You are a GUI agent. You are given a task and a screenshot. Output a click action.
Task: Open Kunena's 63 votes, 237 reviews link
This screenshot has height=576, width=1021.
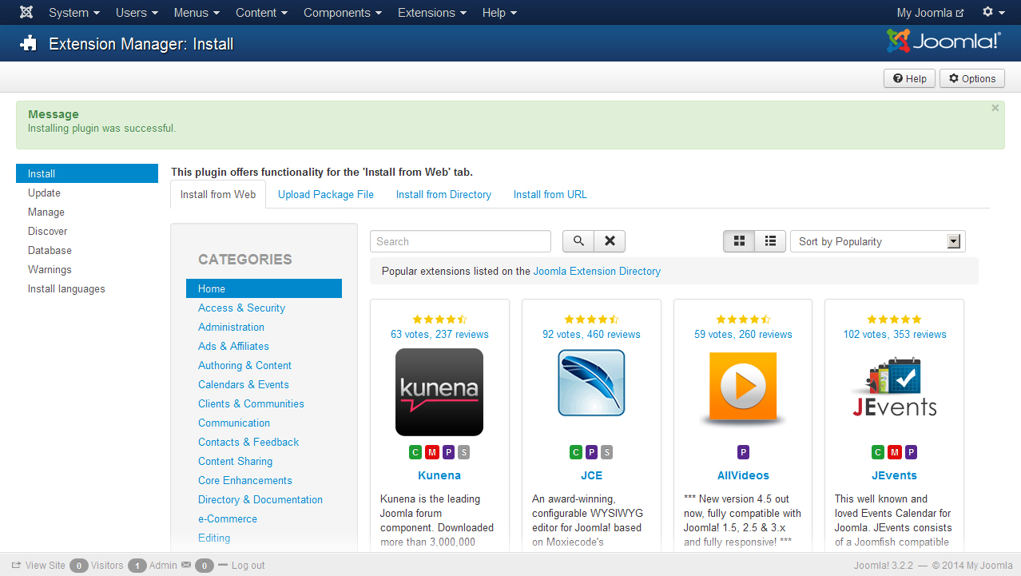pyautogui.click(x=439, y=334)
